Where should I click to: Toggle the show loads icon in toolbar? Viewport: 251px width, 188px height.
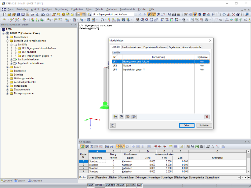tap(149, 15)
